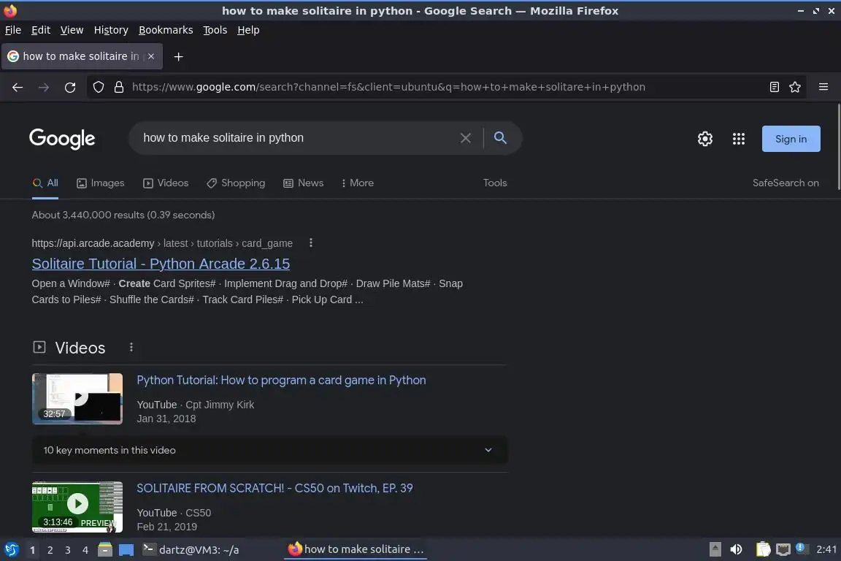
Task: Open the Bookmarks menu
Action: pos(166,30)
